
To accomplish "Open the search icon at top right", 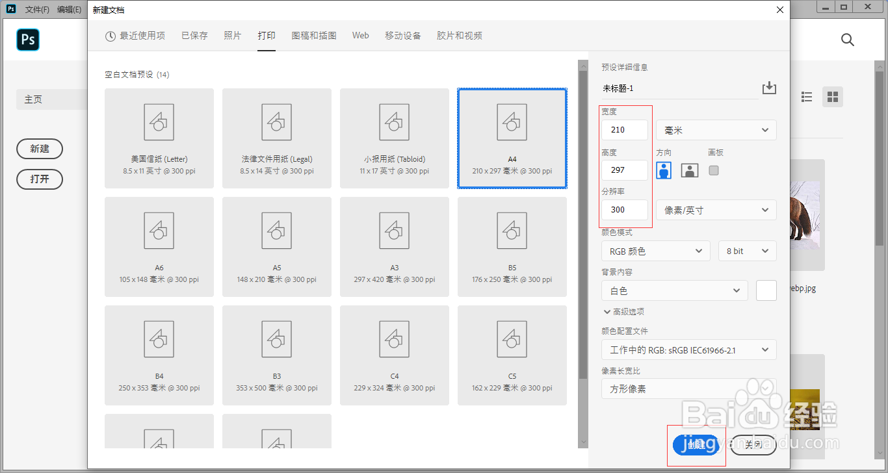I will tap(847, 40).
